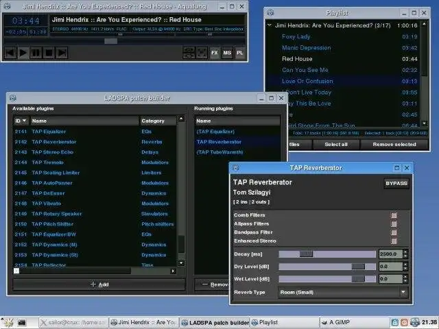
Task: Switch to GIMP window in taskbar
Action: [355, 323]
